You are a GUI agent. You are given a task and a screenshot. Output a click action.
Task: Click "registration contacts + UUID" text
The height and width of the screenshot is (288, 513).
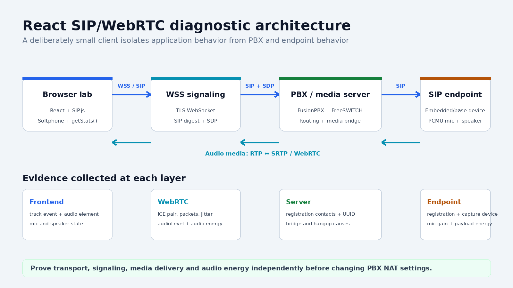point(321,214)
